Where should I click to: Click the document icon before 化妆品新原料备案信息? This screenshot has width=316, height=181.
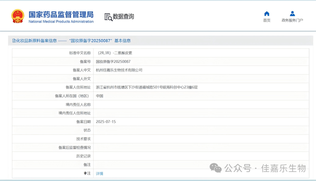tap(14, 41)
